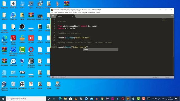Image resolution: width=180 pixels, height=101 pixels.
Task: Open the notification action center
Action: click(x=176, y=98)
